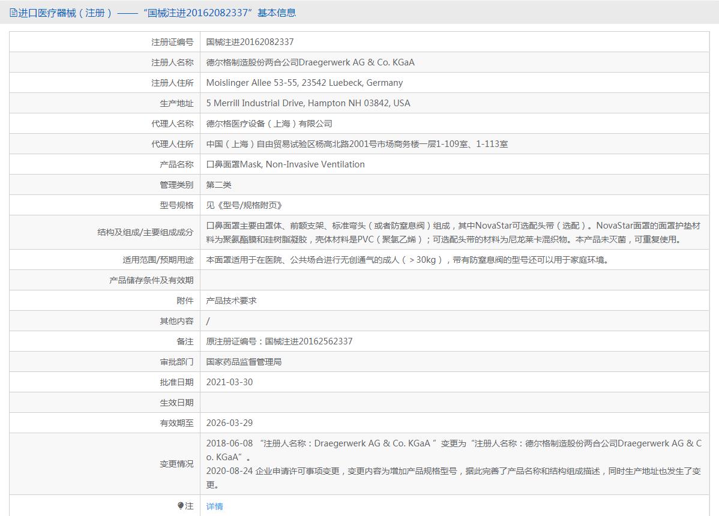
Task: Select structure description starting 口鼻面罩主要由罩体
Action: pos(453,232)
